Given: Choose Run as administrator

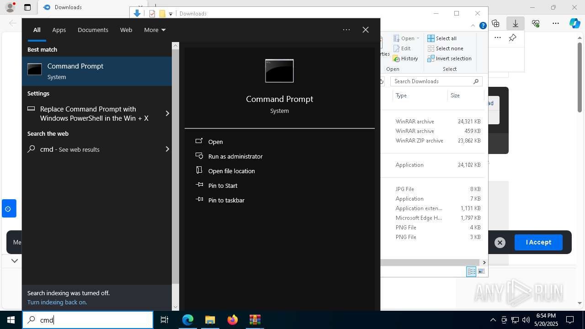Looking at the screenshot, I should coord(235,156).
